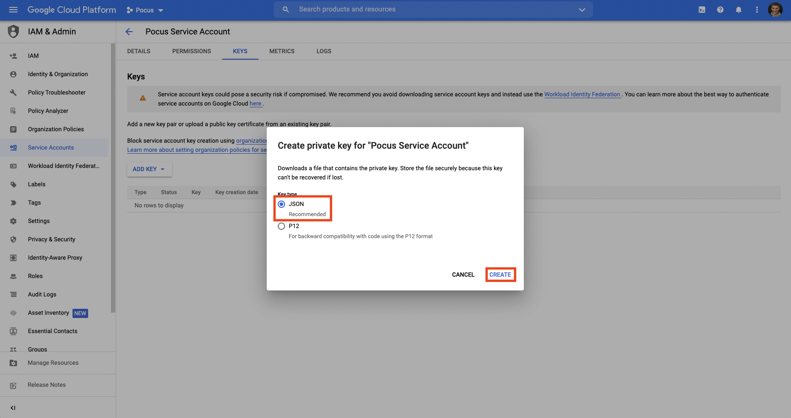Click the Essential Contacts icon

(x=13, y=331)
